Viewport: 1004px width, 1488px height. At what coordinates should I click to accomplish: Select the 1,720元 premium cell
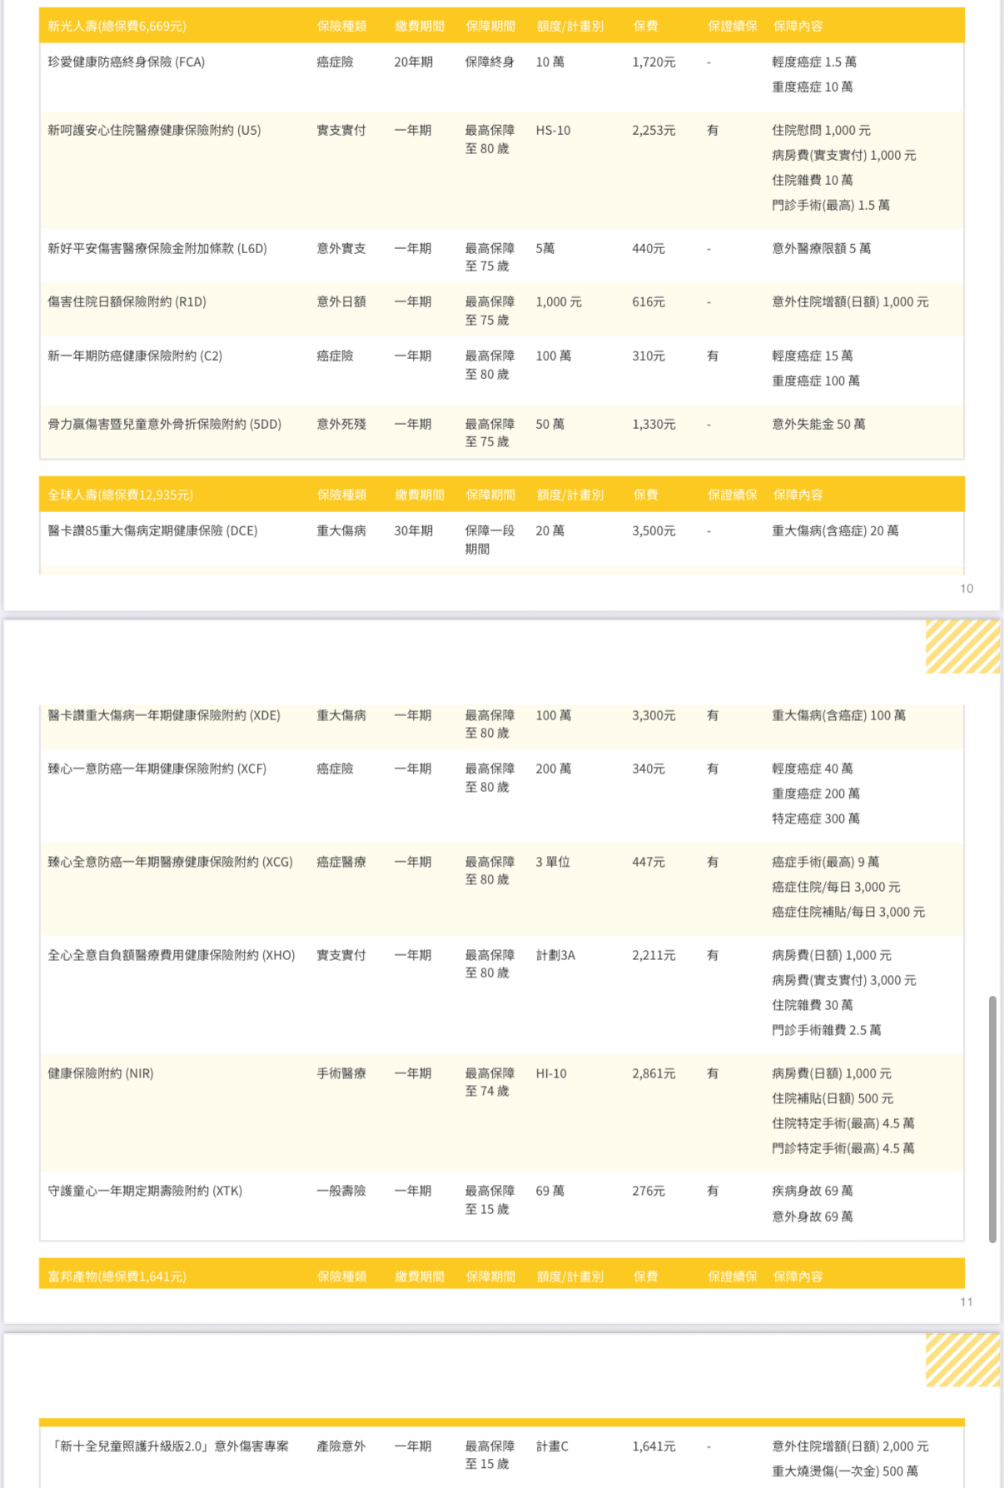(654, 62)
